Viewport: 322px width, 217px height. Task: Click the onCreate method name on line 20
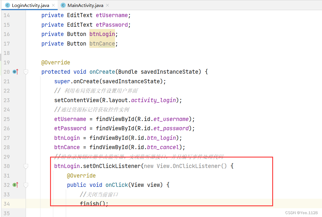click(x=102, y=72)
